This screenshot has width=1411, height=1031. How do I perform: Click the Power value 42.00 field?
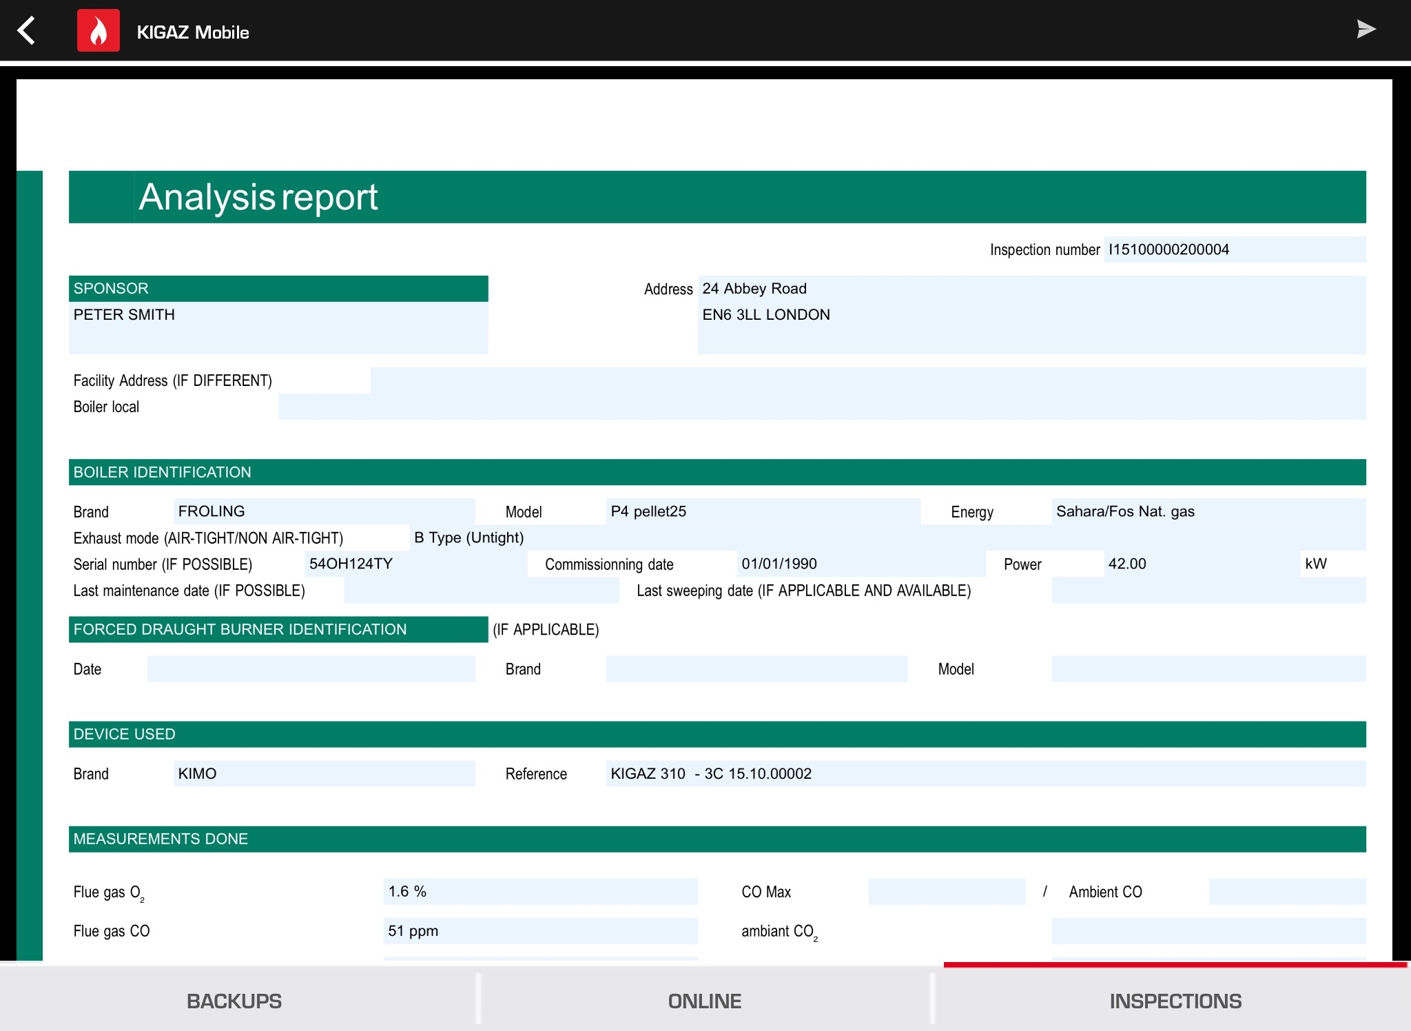pos(1202,564)
